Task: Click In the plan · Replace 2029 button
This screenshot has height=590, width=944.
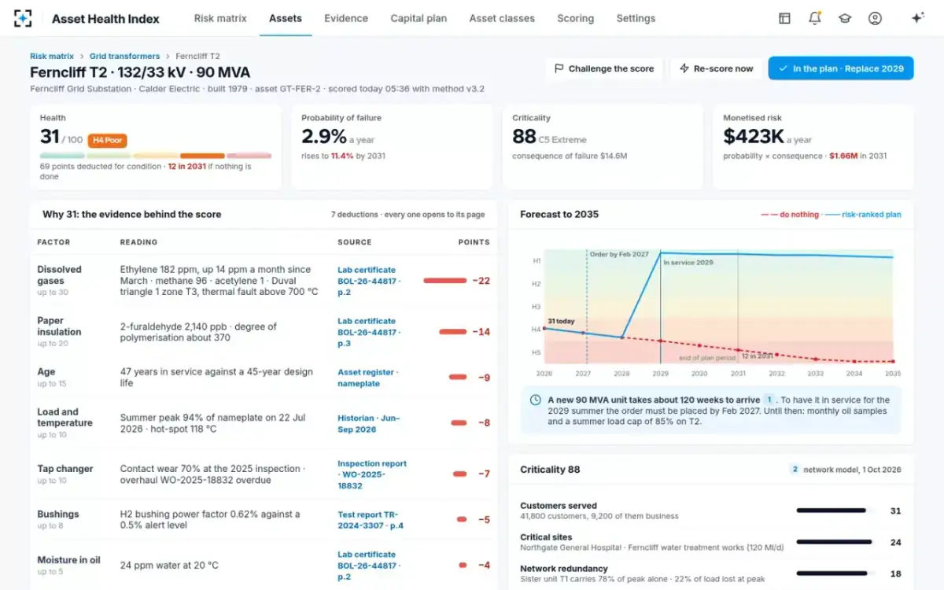Action: (x=841, y=68)
